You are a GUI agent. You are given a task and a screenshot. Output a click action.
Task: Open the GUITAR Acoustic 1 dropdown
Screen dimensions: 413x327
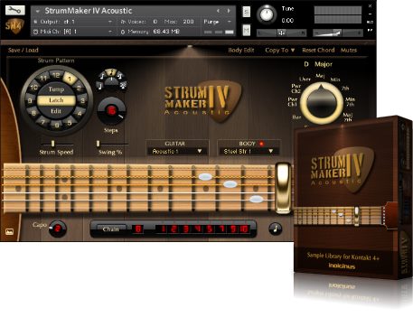pyautogui.click(x=177, y=151)
